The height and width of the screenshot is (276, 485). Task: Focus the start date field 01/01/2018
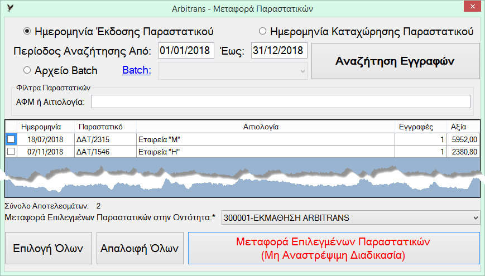coord(186,50)
